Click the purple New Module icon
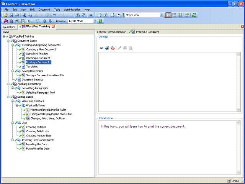Image resolution: width=245 pixels, height=184 pixels. click(6, 21)
